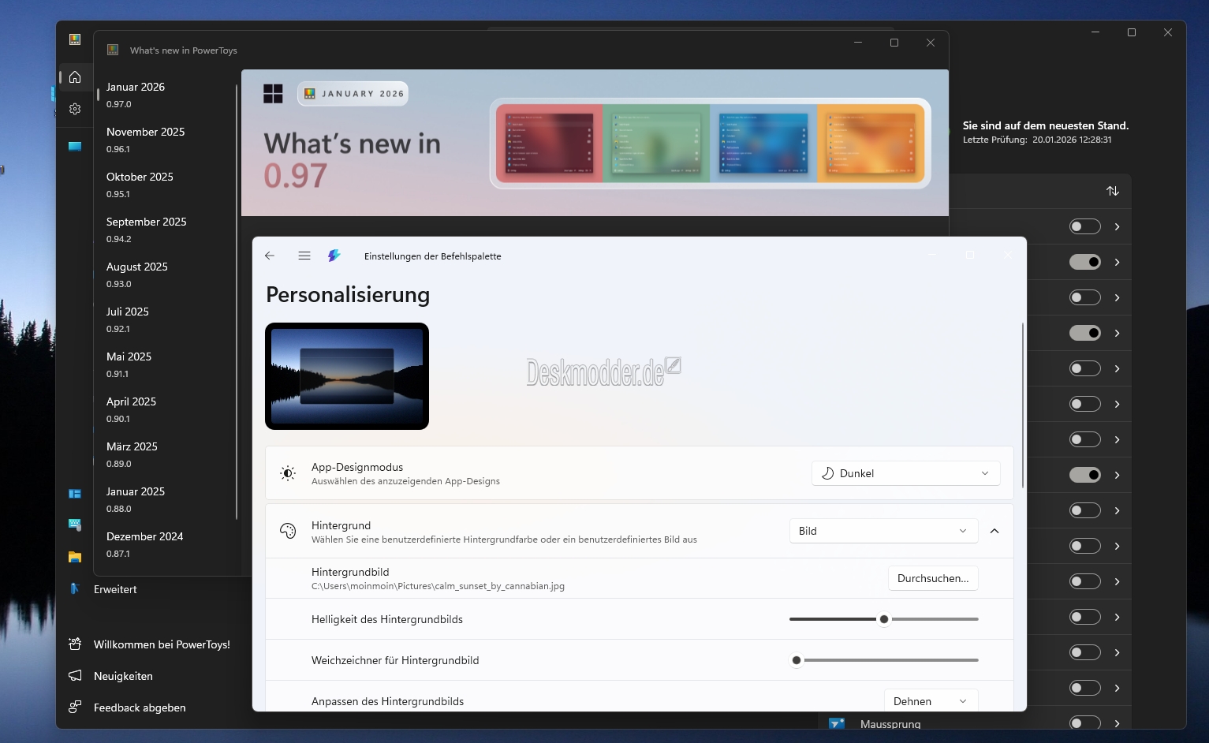Click the Helligkeit des Hintergrundbilds slider
1209x743 pixels.
(884, 619)
